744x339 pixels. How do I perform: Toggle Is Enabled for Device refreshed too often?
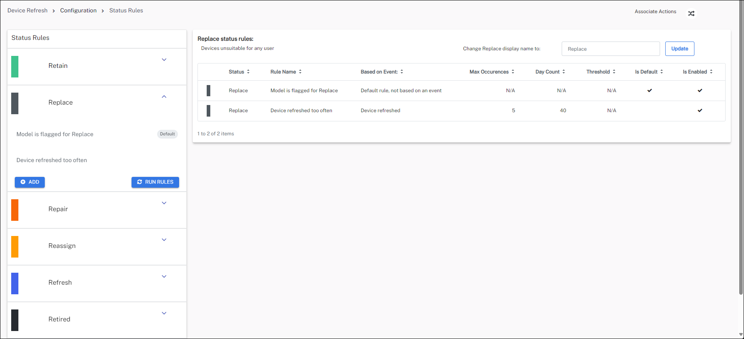700,111
